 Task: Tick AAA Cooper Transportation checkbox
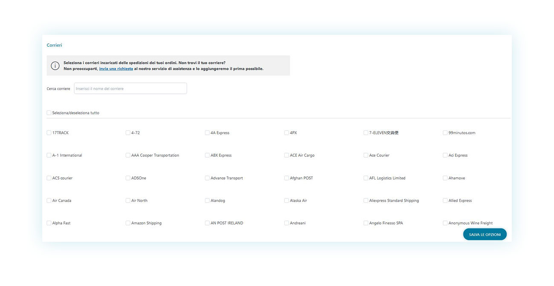128,155
